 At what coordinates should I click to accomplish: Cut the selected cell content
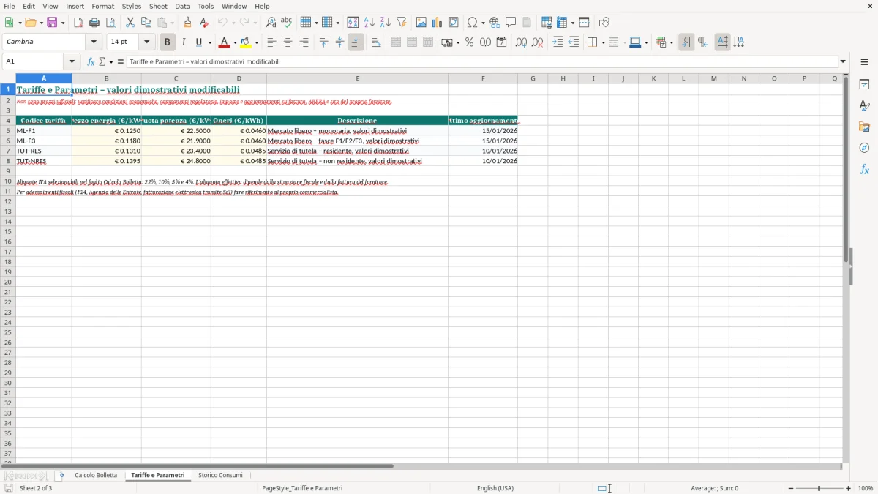(x=130, y=23)
